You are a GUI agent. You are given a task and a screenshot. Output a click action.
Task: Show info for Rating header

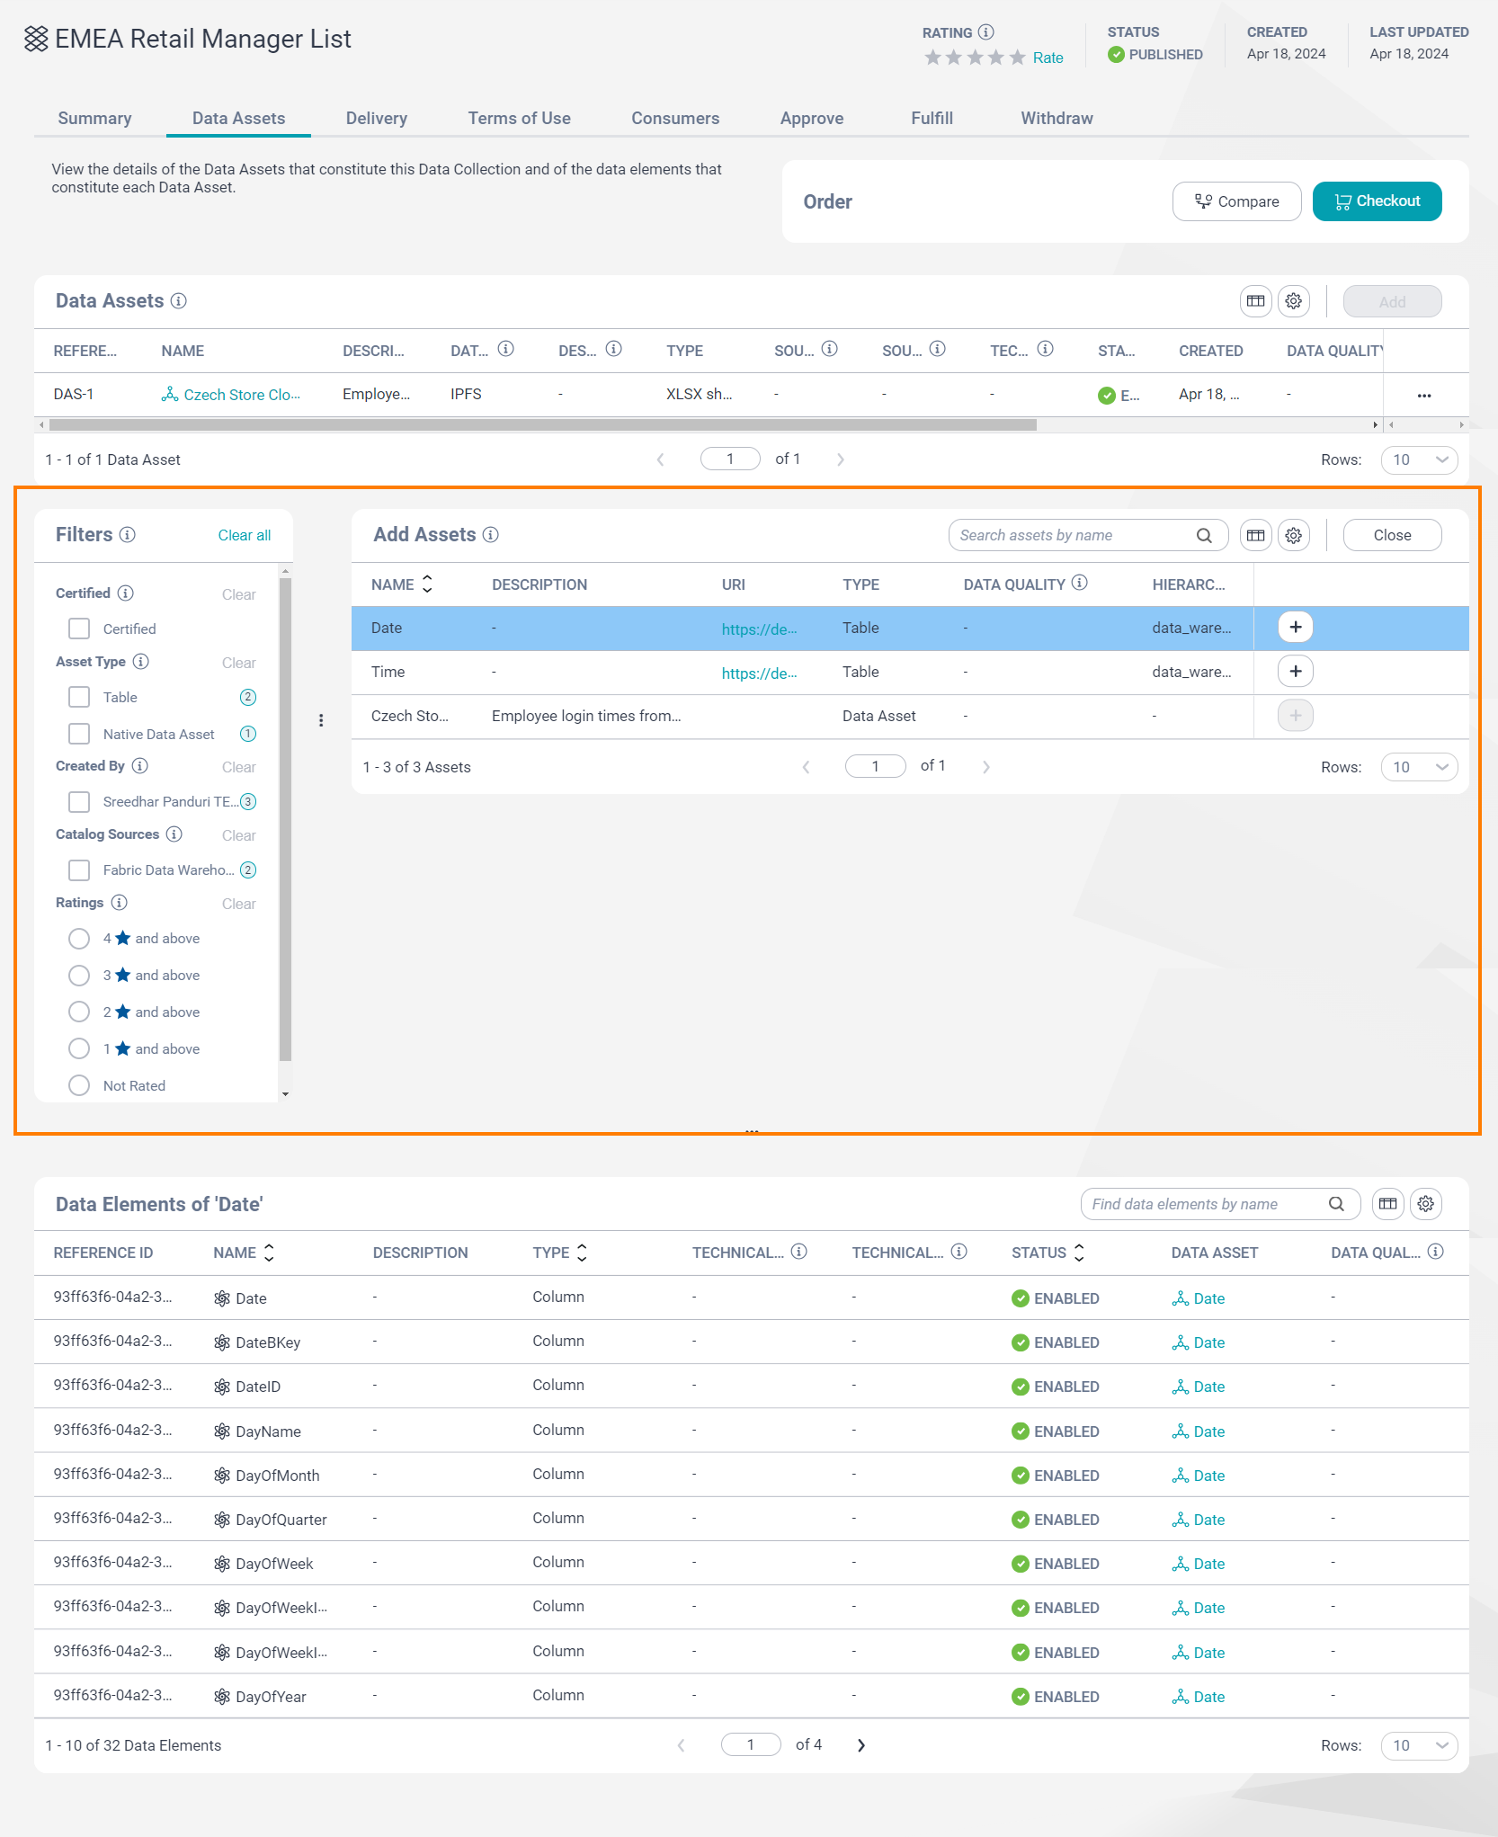(x=985, y=32)
